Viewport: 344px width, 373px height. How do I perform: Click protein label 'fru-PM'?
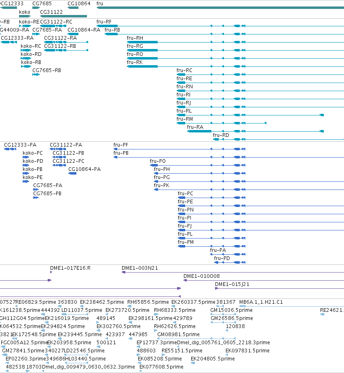[x=186, y=242]
